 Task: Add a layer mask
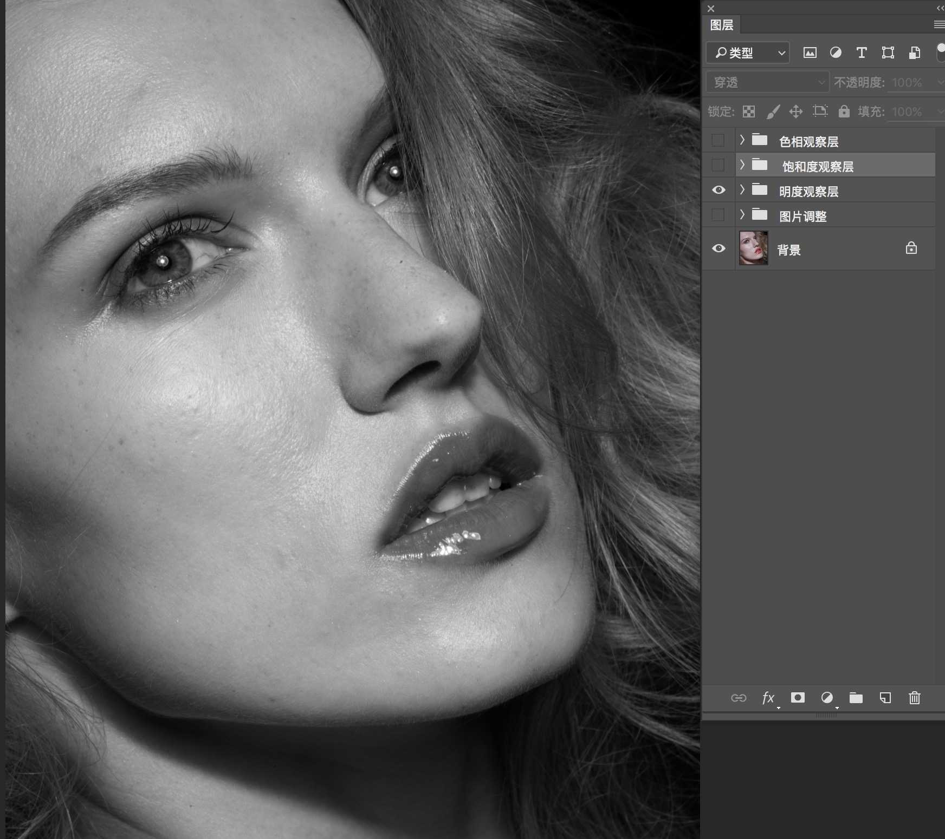pyautogui.click(x=798, y=697)
